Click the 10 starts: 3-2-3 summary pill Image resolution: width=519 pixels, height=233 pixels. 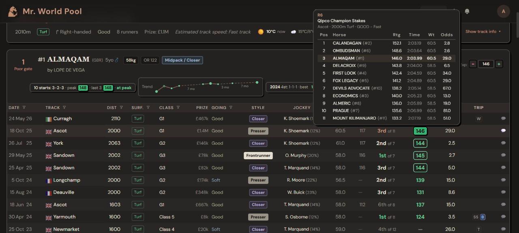83,88
